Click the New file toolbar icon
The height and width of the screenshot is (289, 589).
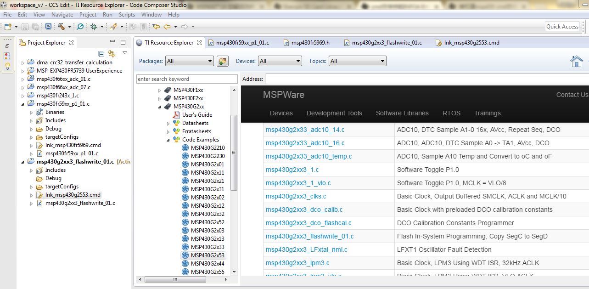(x=7, y=27)
